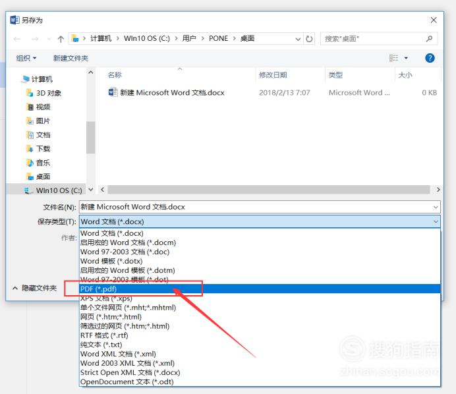Click the Back navigation arrow
Image resolution: width=456 pixels, height=394 pixels.
17,39
